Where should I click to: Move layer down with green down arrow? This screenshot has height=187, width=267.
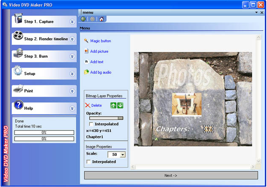[120, 105]
